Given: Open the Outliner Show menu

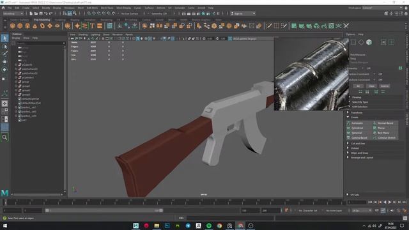Looking at the screenshot, I should tap(26, 38).
